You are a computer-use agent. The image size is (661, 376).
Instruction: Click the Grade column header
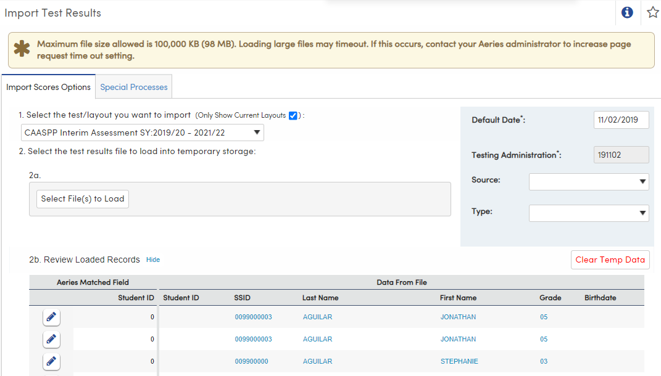(x=550, y=298)
